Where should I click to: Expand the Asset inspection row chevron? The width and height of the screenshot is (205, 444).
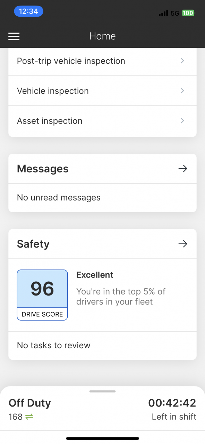pos(182,121)
